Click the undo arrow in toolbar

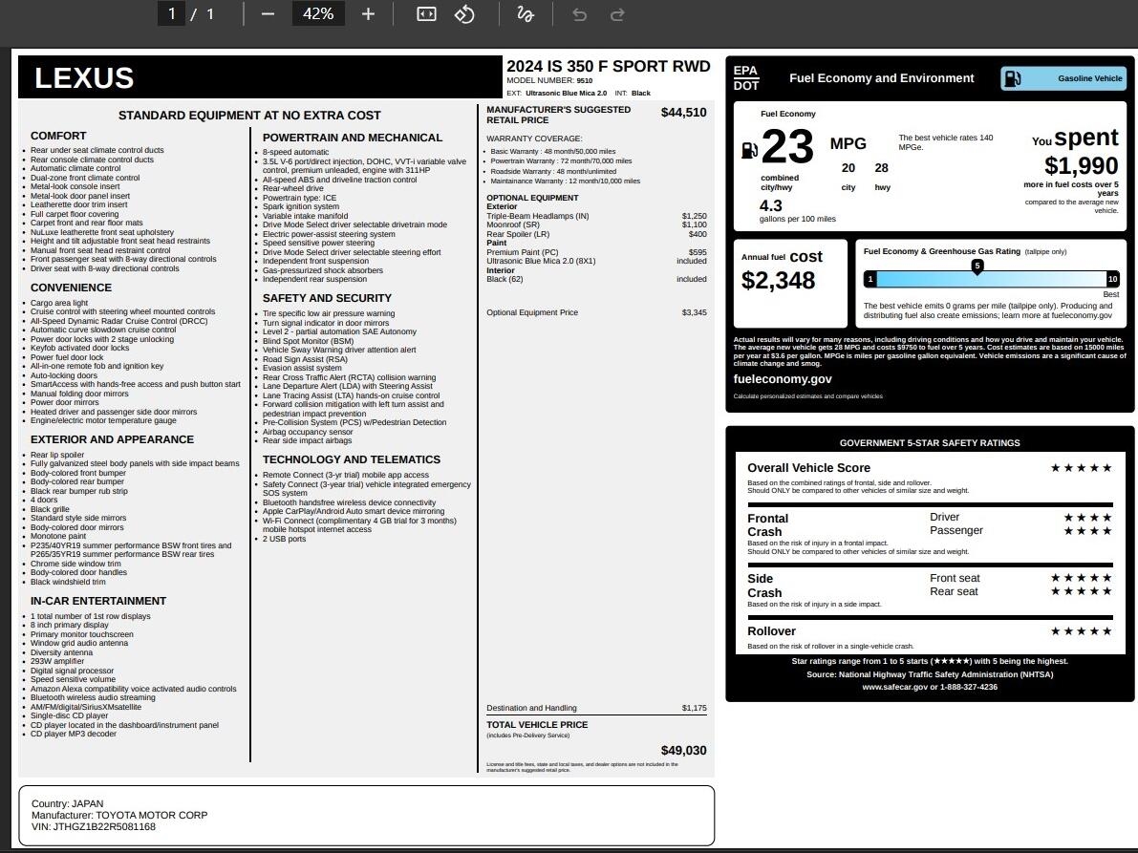pos(579,13)
